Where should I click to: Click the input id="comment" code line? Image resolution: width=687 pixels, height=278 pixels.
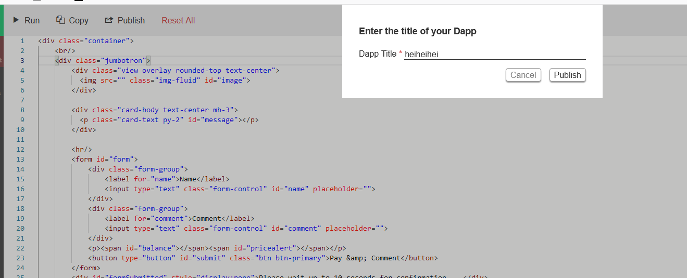click(246, 228)
